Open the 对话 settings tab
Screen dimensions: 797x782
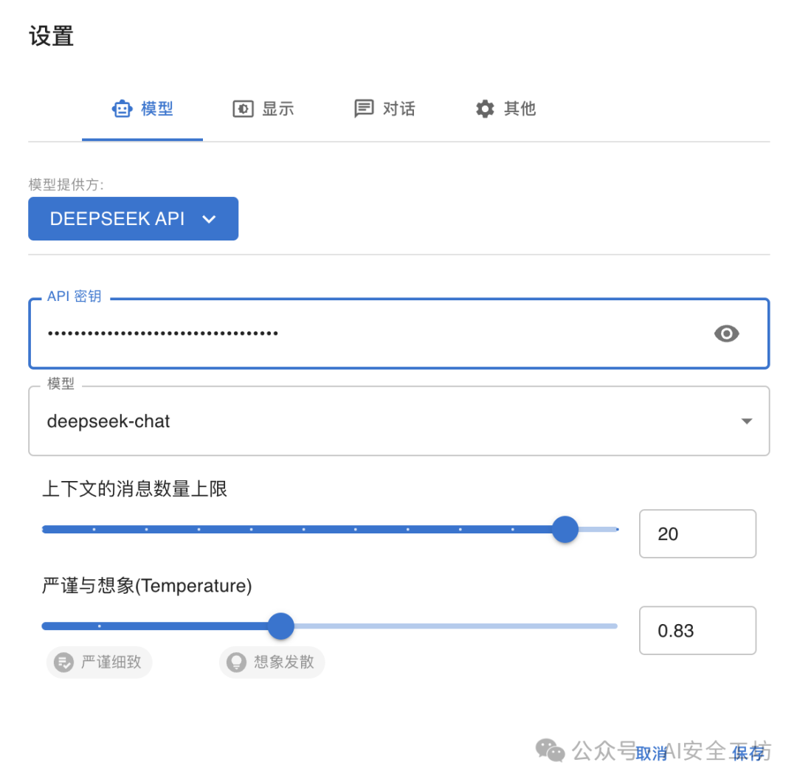pyautogui.click(x=384, y=108)
